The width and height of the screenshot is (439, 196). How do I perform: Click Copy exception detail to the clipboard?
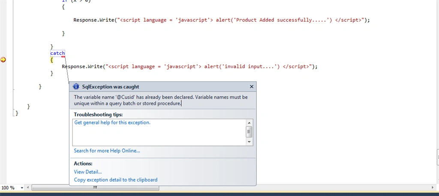pyautogui.click(x=116, y=180)
